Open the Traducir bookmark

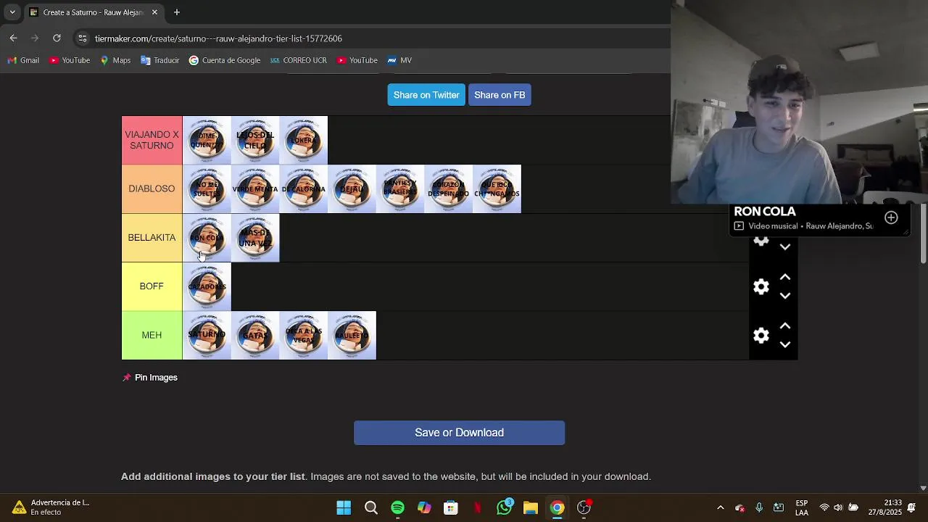coord(160,60)
